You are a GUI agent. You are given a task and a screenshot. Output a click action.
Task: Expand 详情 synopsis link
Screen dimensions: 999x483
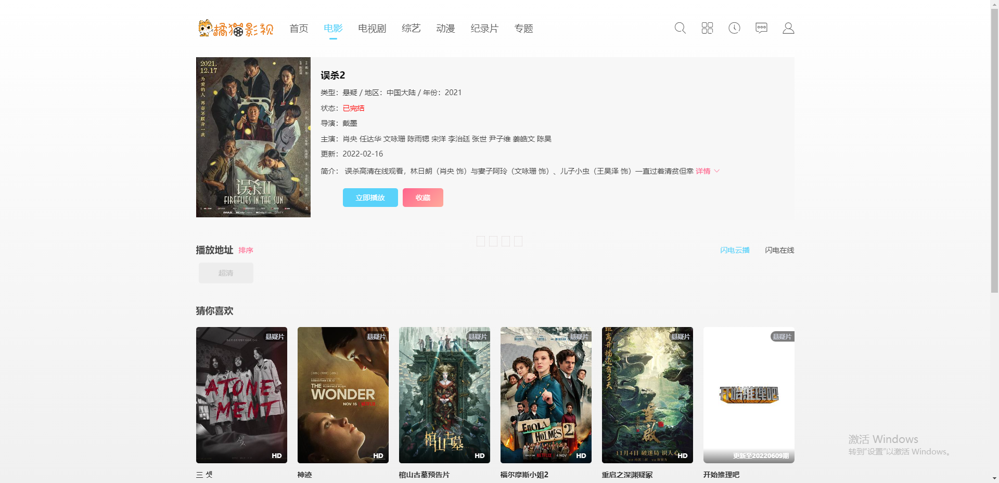pos(708,171)
